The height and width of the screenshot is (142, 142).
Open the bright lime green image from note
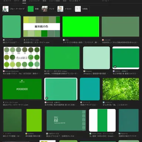pos(81,27)
